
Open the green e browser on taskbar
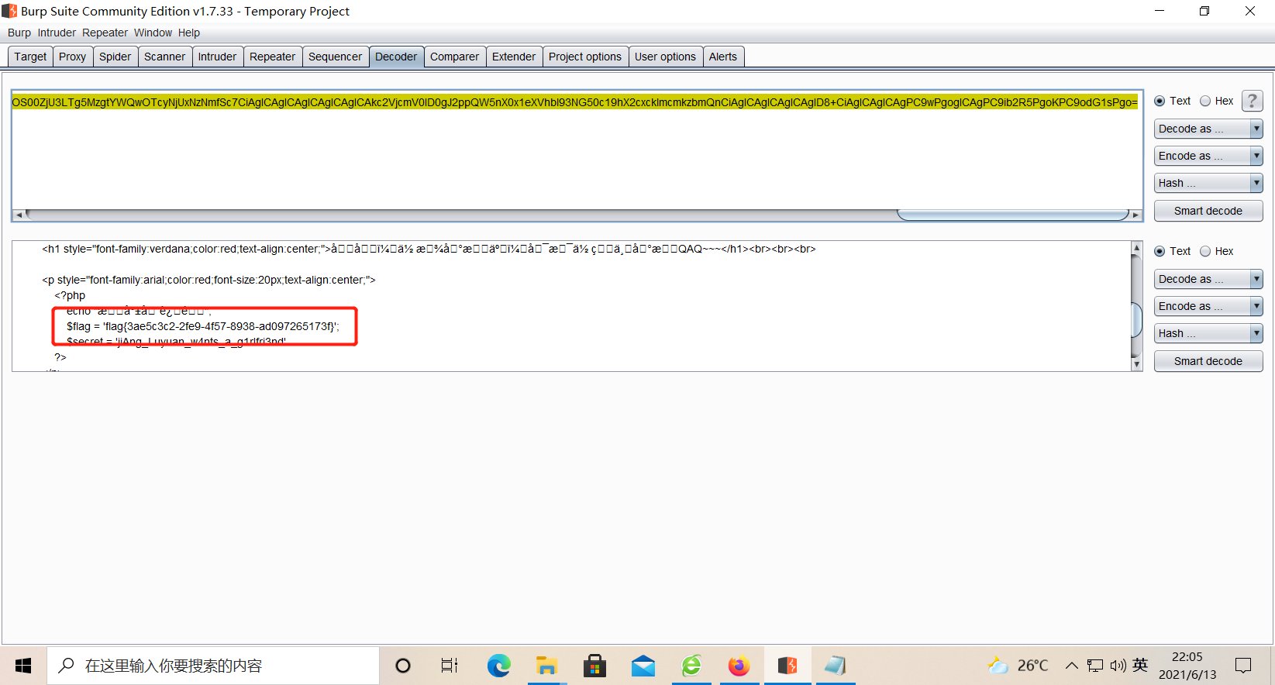[691, 666]
